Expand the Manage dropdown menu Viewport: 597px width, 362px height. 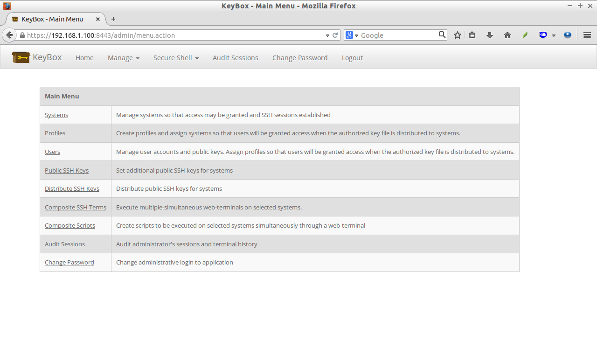(124, 58)
